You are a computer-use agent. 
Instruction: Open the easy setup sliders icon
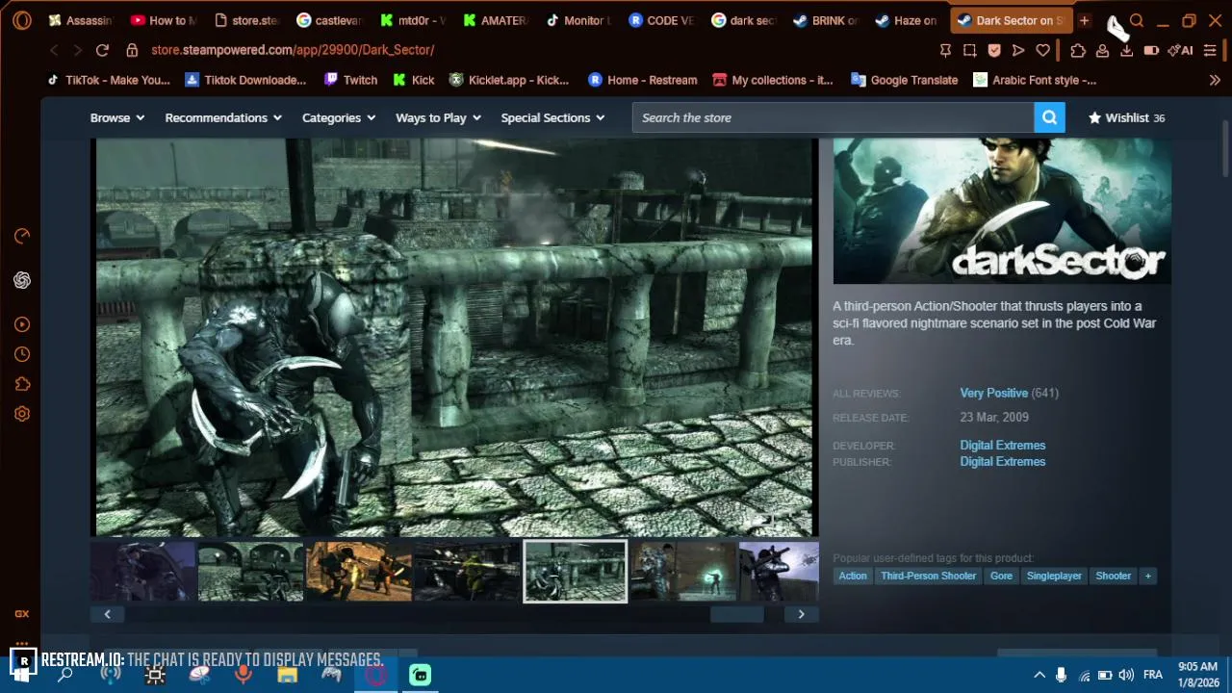click(x=1210, y=50)
